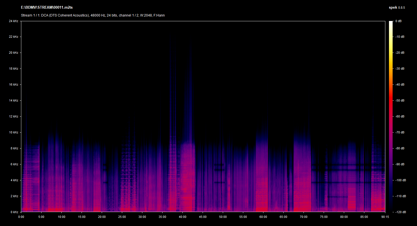Select the 16 kHz frequency axis label

[x=13, y=84]
